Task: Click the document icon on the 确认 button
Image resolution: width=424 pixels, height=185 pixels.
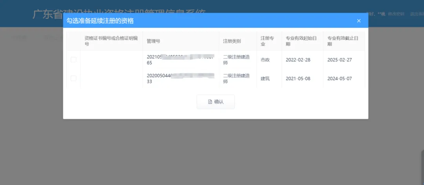Action: click(x=210, y=102)
